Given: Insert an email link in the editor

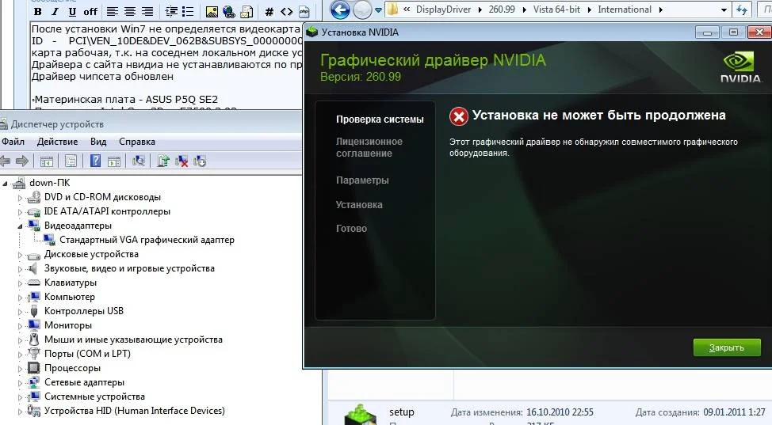Looking at the screenshot, I should [x=247, y=11].
